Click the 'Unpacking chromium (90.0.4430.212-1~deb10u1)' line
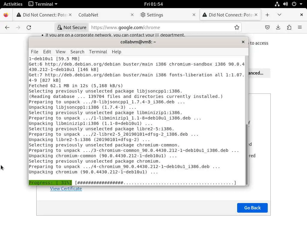 [x=93, y=172]
